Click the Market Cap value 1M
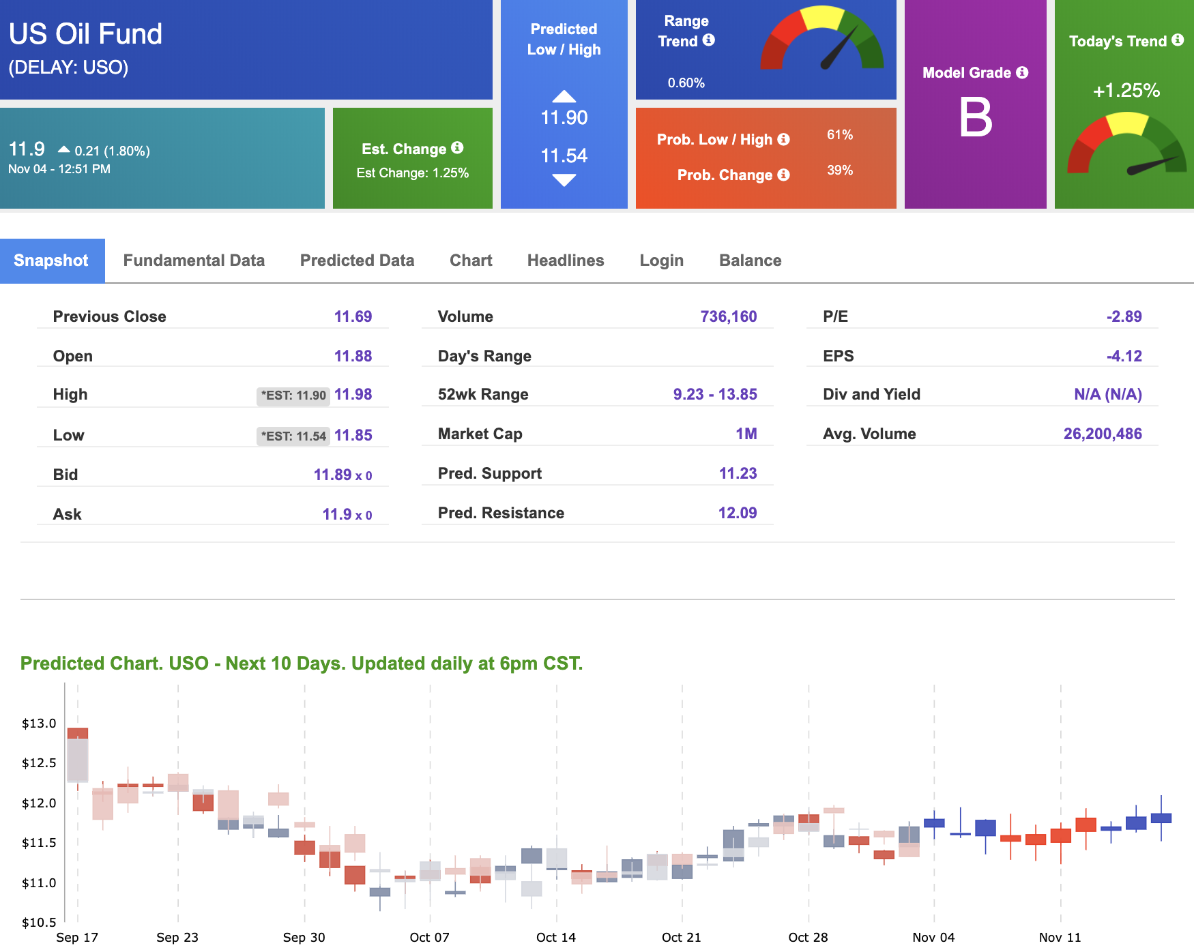 [746, 434]
